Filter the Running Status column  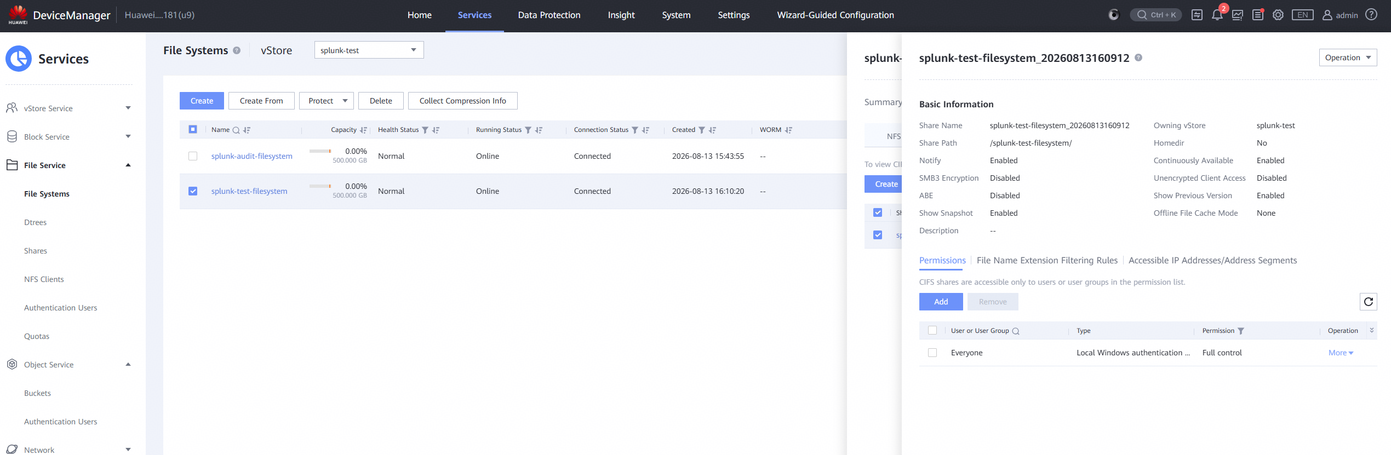tap(528, 130)
